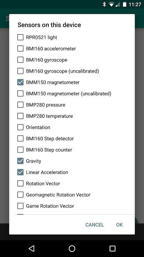
Task: Uncheck Linear Acceleration sensor
Action: 20,172
